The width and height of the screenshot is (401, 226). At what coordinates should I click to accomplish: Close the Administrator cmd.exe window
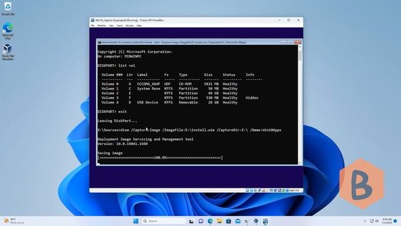[298, 42]
